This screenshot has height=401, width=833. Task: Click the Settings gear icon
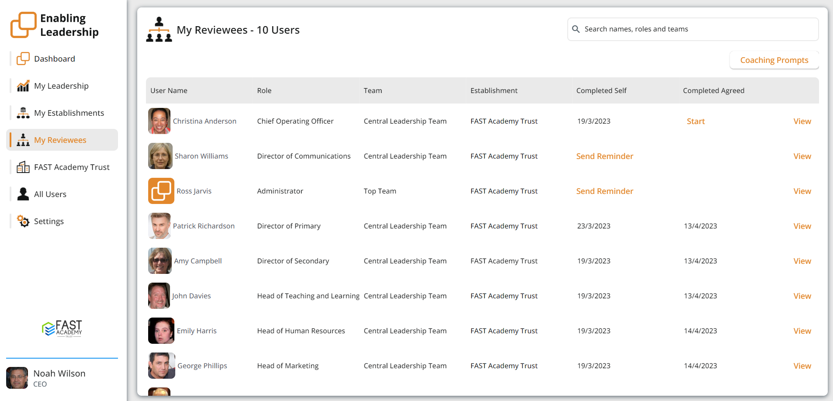point(23,221)
